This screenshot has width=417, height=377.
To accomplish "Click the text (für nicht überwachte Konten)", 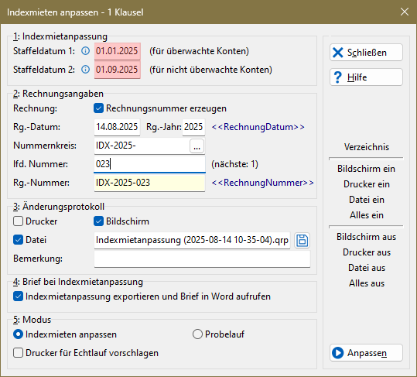I will pos(210,70).
